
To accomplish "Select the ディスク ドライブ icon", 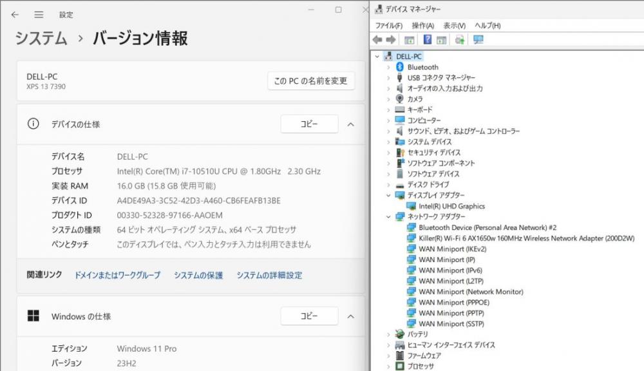I will coord(400,185).
